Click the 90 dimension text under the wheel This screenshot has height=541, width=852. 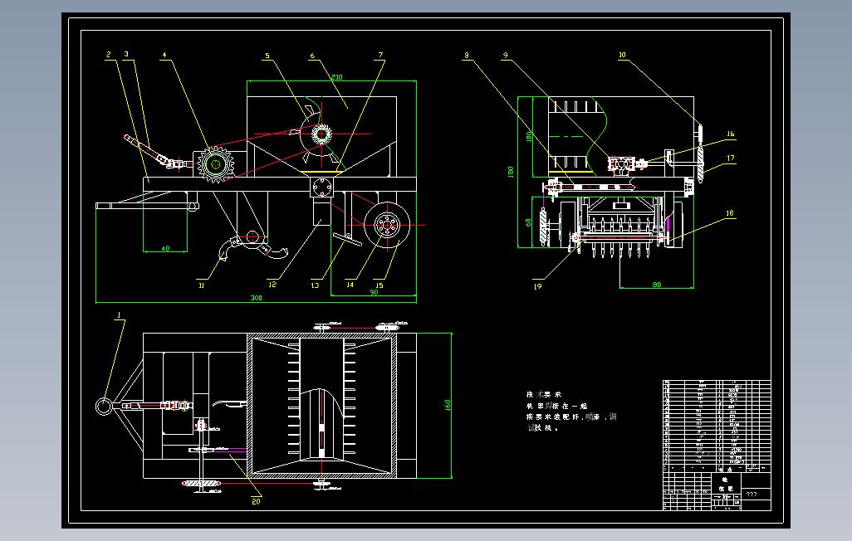(x=374, y=292)
